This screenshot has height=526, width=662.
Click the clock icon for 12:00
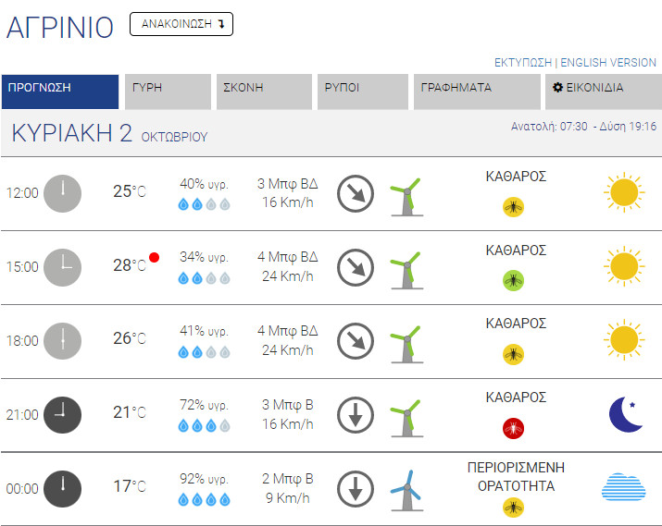coord(63,193)
